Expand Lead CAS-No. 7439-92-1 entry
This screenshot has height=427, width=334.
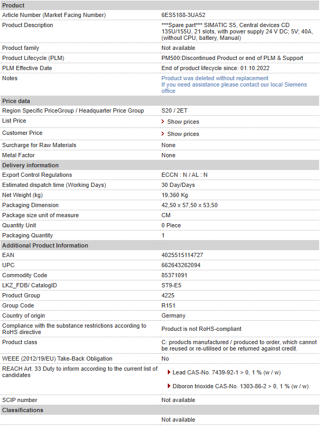pyautogui.click(x=227, y=372)
